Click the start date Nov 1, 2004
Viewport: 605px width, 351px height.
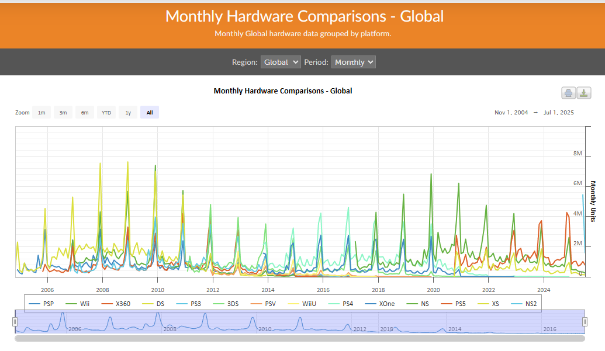point(511,113)
